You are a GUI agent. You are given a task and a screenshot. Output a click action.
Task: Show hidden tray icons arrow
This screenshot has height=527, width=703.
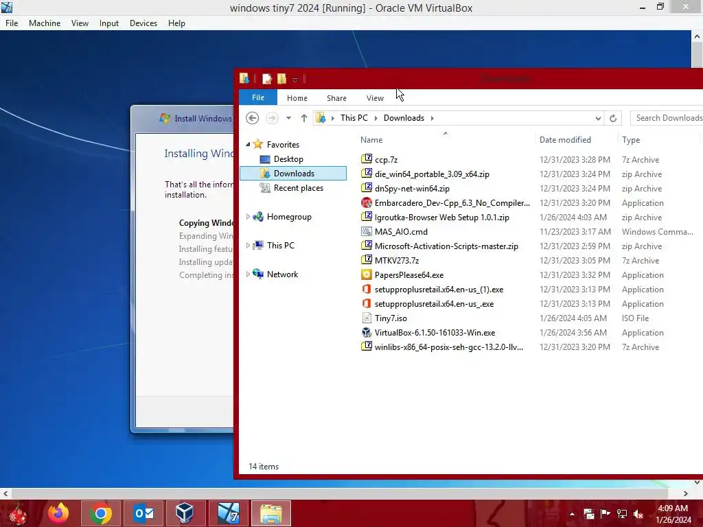(572, 514)
